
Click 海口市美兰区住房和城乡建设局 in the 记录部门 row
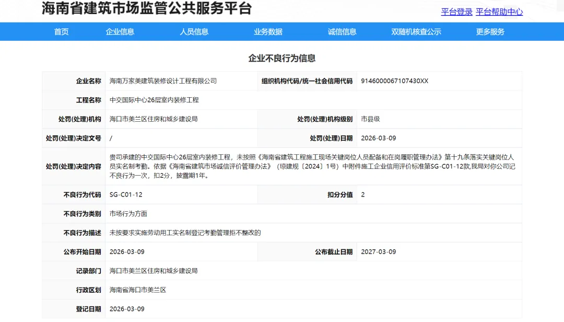(154, 271)
